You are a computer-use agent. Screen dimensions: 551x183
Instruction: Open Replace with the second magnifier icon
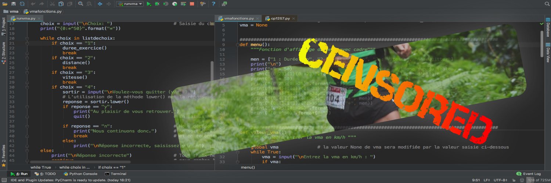coord(89,4)
